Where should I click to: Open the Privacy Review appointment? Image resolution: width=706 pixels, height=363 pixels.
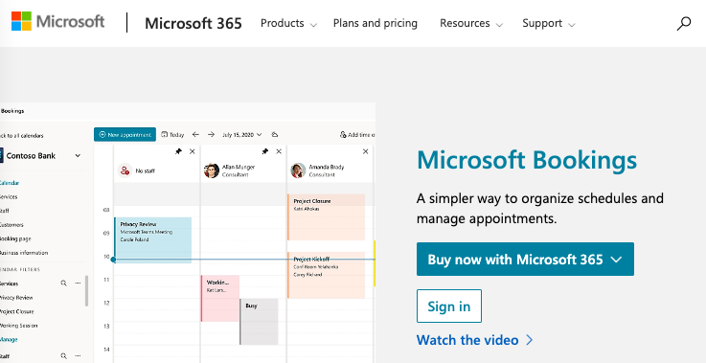pos(152,240)
